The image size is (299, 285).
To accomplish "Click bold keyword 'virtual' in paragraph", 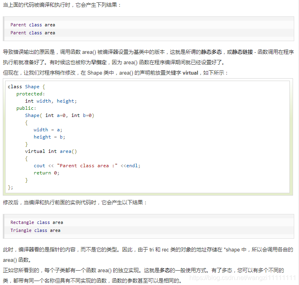I will point(190,73).
